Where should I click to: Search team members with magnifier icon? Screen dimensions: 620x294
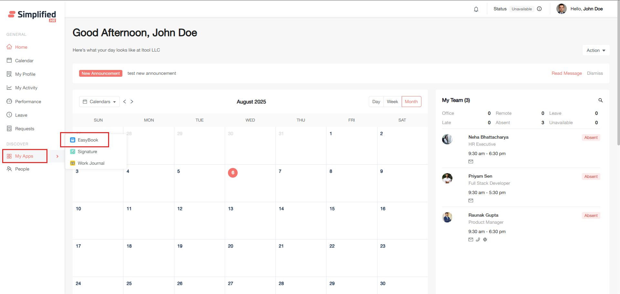600,100
